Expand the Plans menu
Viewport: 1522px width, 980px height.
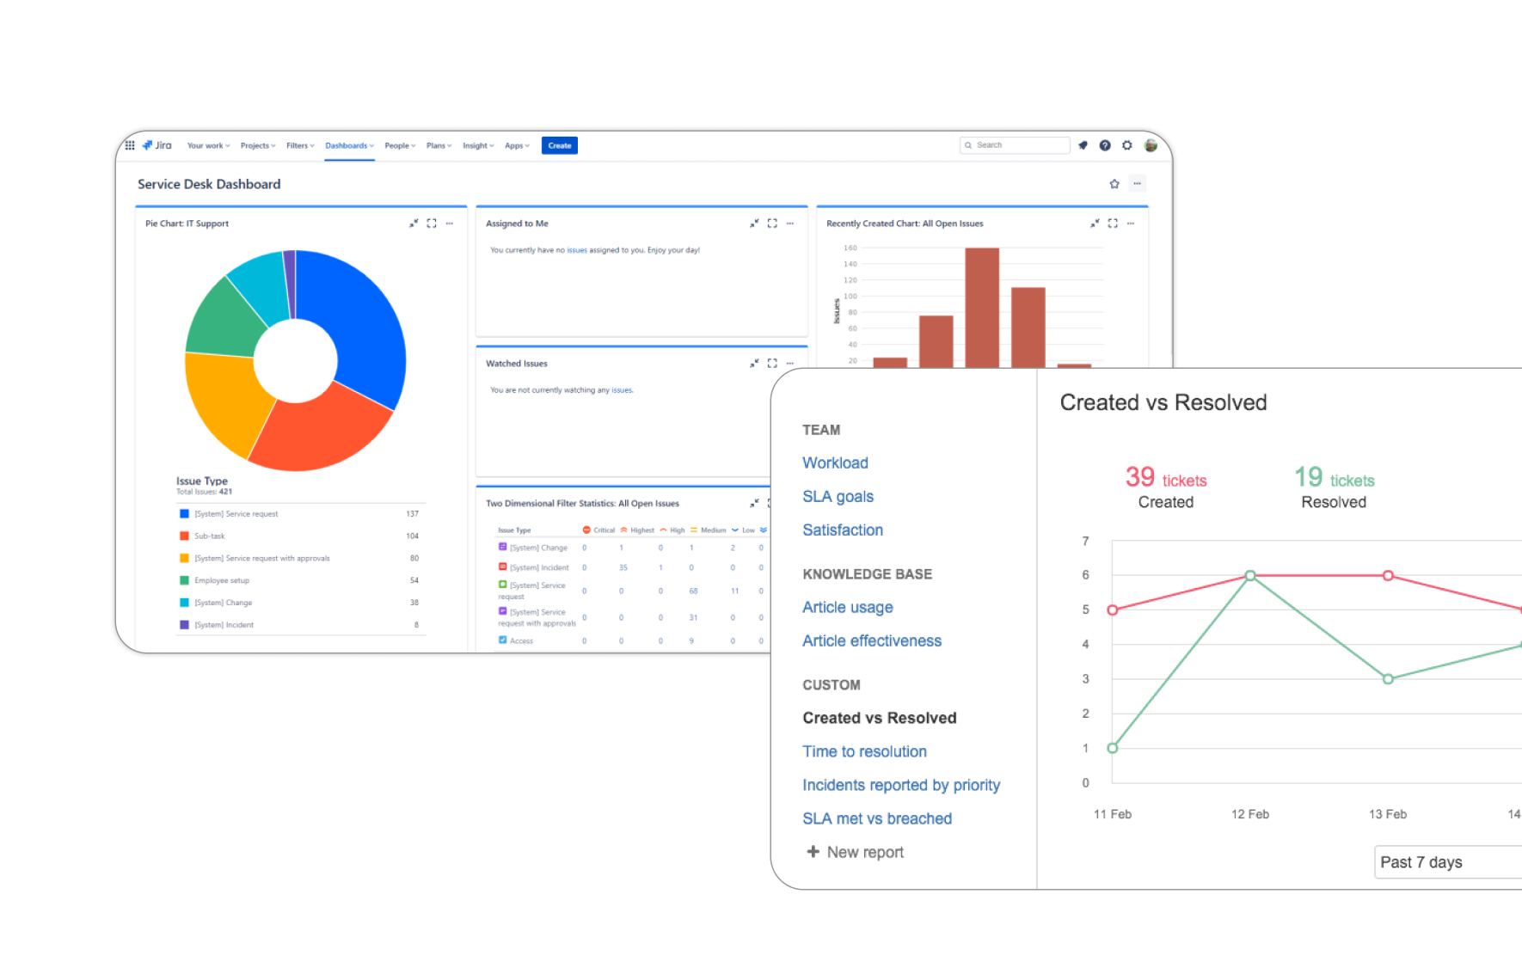tap(439, 146)
